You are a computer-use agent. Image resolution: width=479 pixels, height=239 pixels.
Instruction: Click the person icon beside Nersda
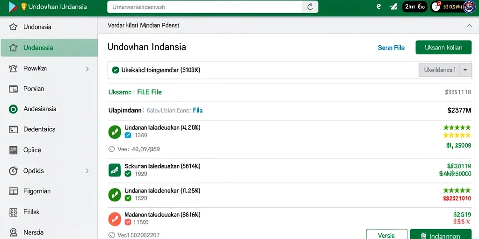tap(13, 232)
